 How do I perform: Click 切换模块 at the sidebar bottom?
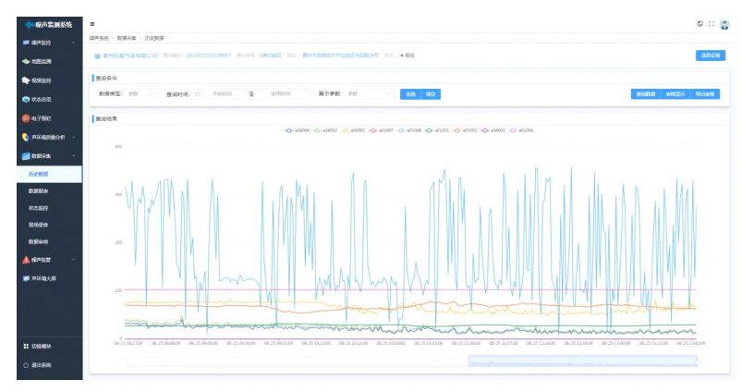pos(41,346)
